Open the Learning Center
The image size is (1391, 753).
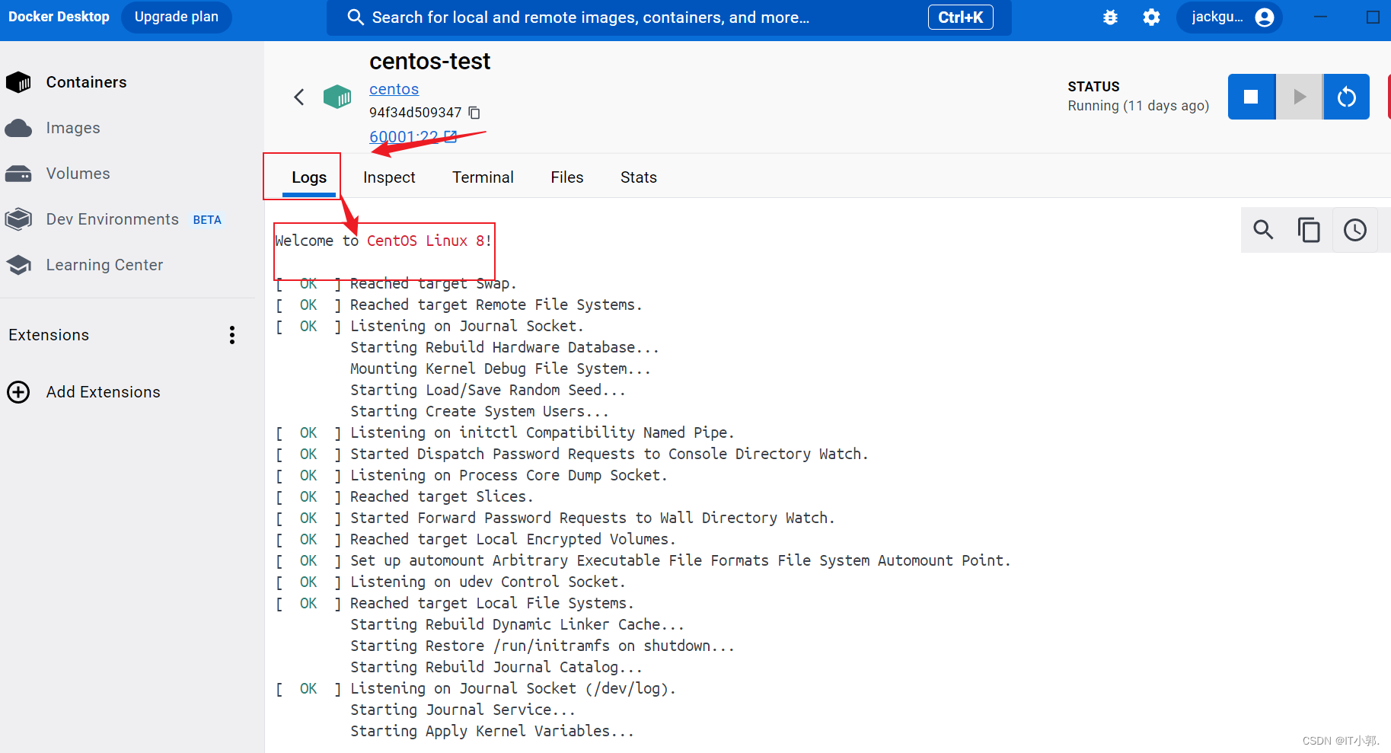(104, 265)
